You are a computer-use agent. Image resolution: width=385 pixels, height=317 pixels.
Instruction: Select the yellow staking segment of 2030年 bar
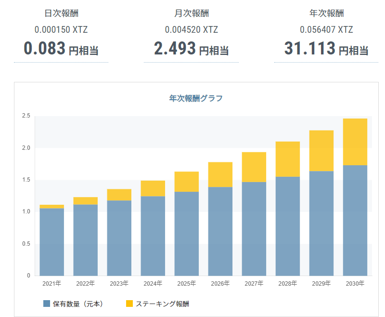pos(355,142)
